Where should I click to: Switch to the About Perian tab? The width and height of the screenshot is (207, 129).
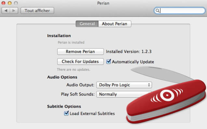pos(115,24)
